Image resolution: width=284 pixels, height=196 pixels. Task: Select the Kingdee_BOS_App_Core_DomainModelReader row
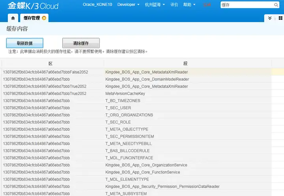pyautogui.click(x=136, y=79)
